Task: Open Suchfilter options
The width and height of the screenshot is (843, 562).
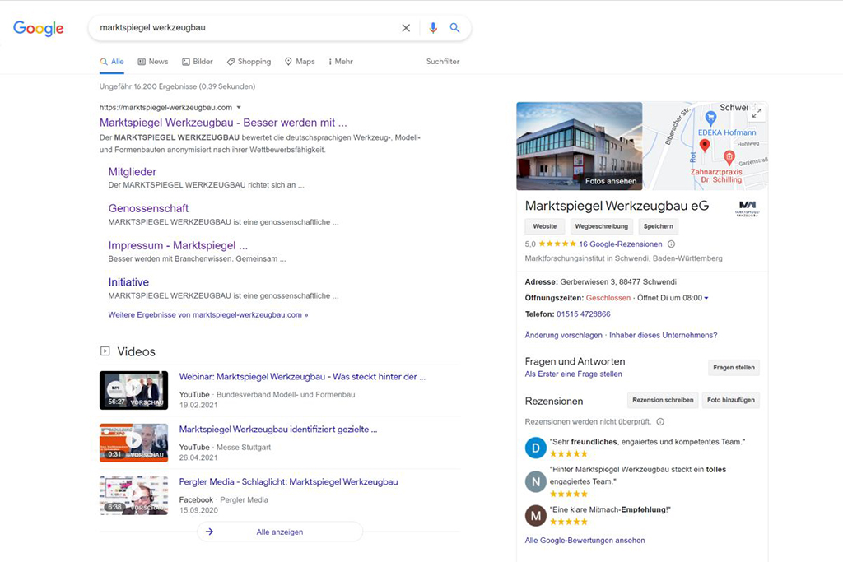Action: (443, 62)
